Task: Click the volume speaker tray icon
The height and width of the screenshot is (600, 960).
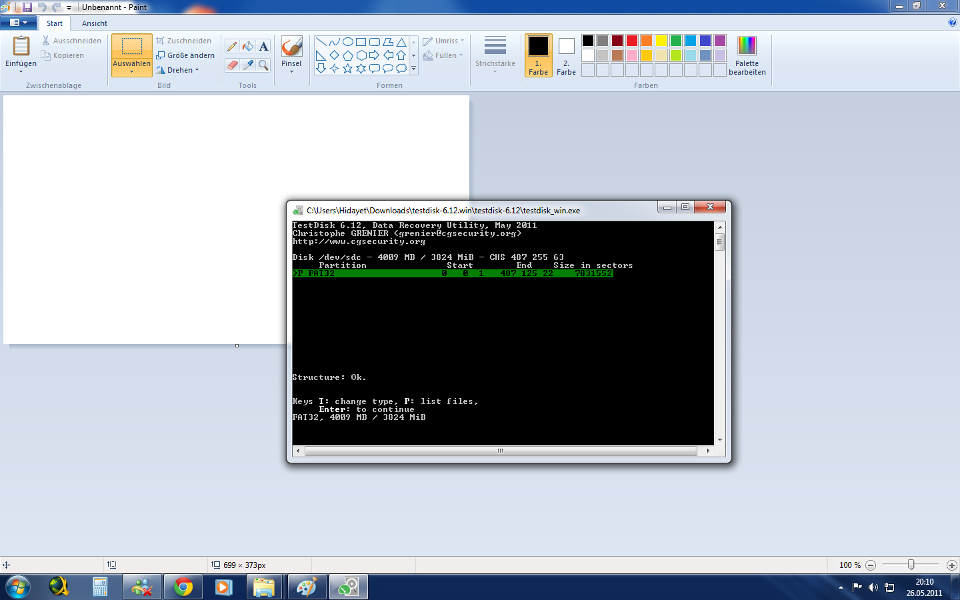Action: [x=873, y=587]
